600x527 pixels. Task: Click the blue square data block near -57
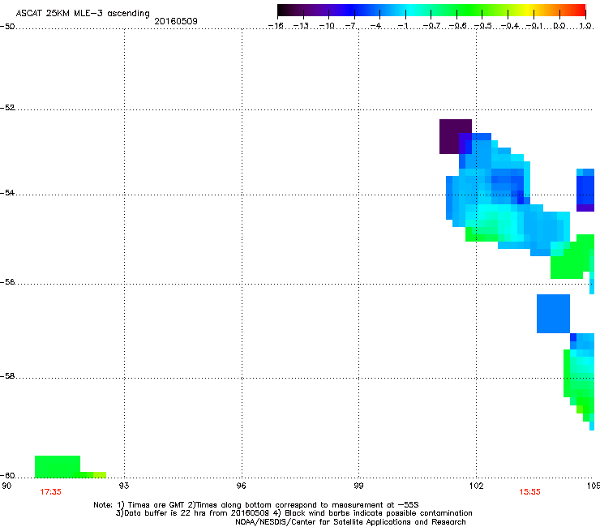pyautogui.click(x=553, y=314)
